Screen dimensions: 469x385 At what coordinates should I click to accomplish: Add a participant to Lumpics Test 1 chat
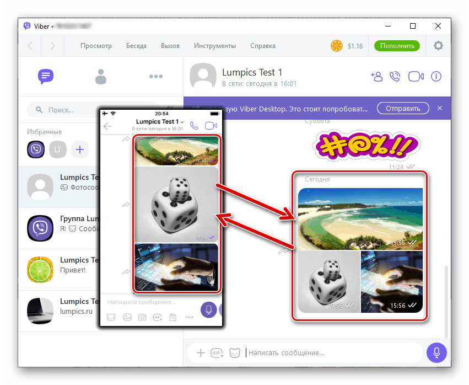(377, 76)
